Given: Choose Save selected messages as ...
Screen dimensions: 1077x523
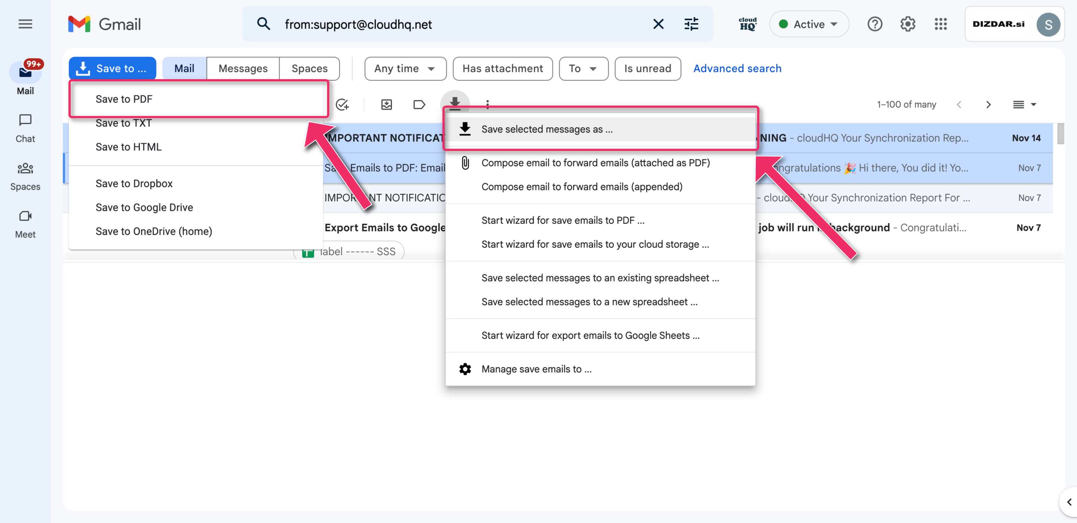Looking at the screenshot, I should [x=600, y=130].
